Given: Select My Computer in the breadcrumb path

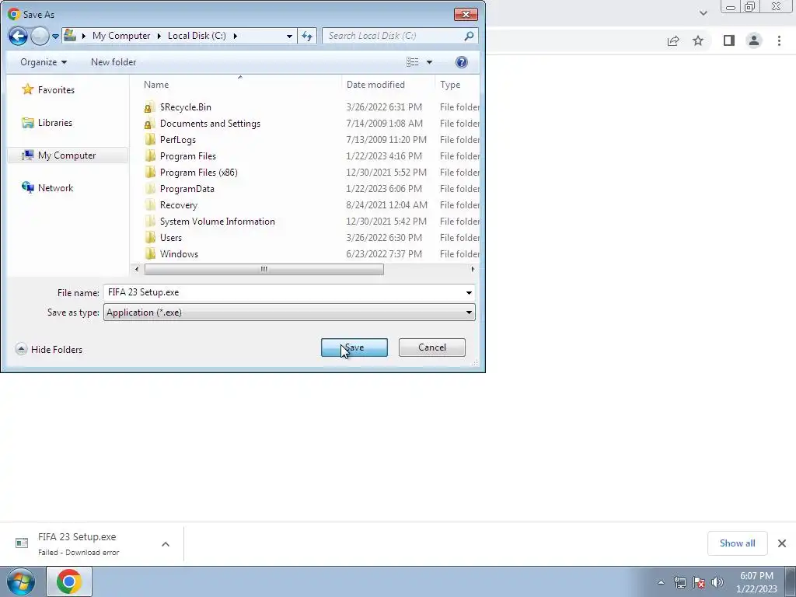Looking at the screenshot, I should click(x=121, y=36).
